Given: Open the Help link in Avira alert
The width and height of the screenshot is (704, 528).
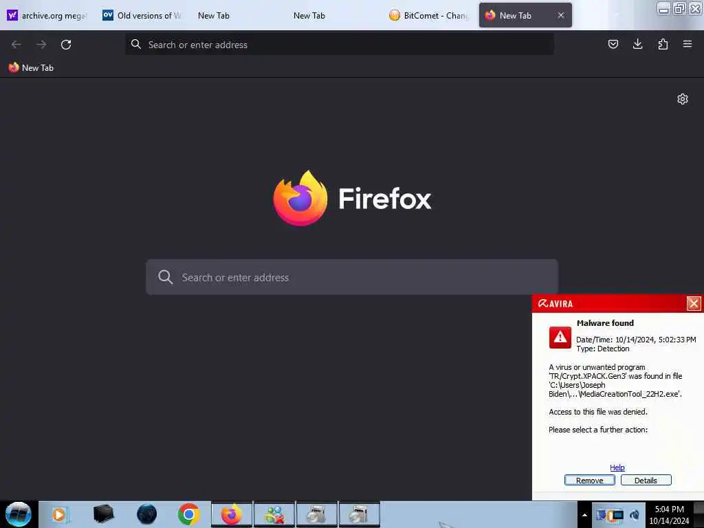Looking at the screenshot, I should pos(617,467).
